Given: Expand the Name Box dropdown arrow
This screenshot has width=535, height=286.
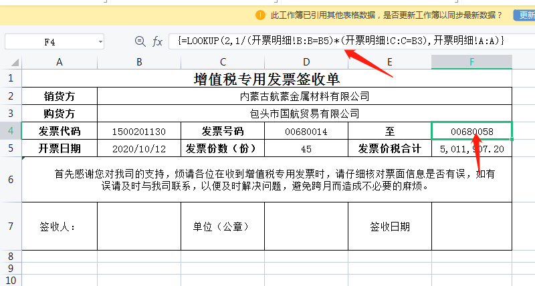Looking at the screenshot, I should tap(100, 42).
